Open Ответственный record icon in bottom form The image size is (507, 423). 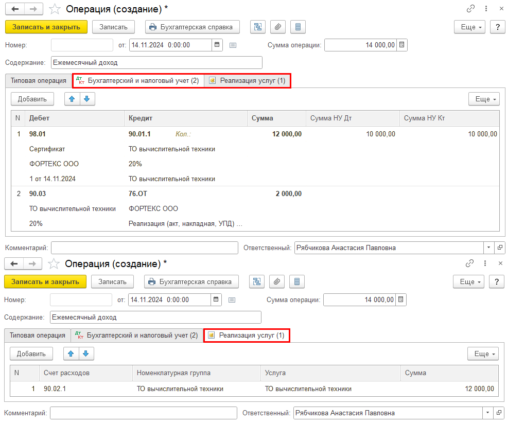pos(499,413)
